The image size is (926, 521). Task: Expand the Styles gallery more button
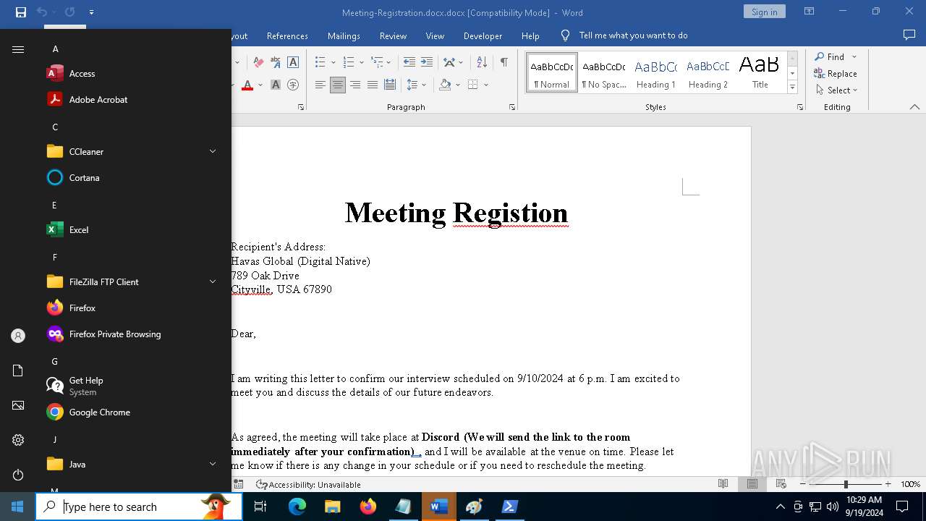tap(792, 88)
